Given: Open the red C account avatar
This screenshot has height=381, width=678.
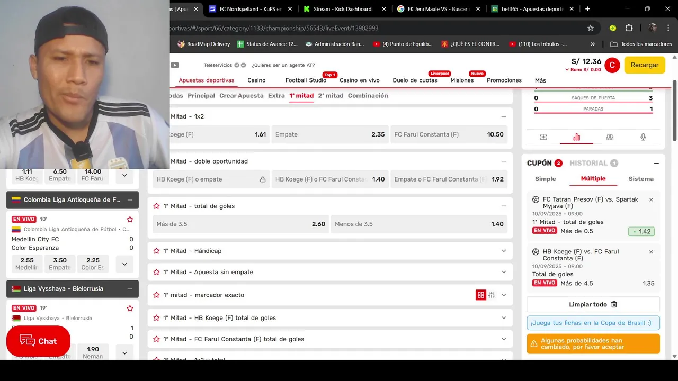Looking at the screenshot, I should pos(612,65).
